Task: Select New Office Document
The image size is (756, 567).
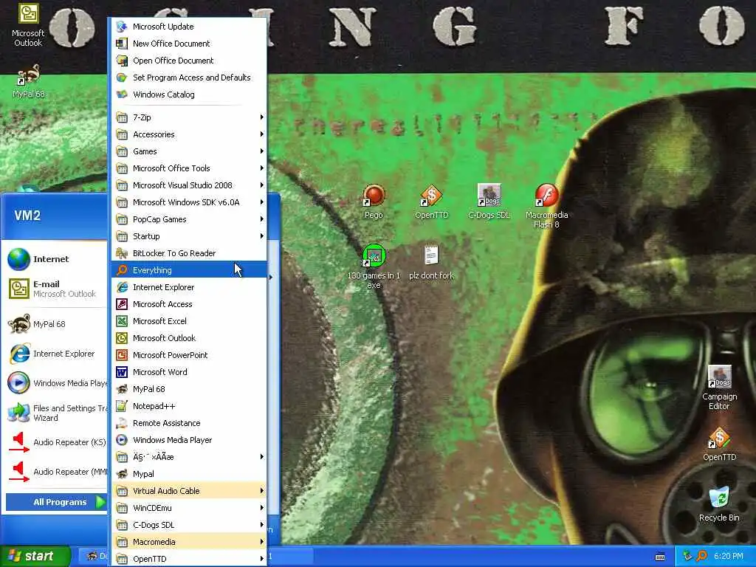Action: click(x=189, y=44)
